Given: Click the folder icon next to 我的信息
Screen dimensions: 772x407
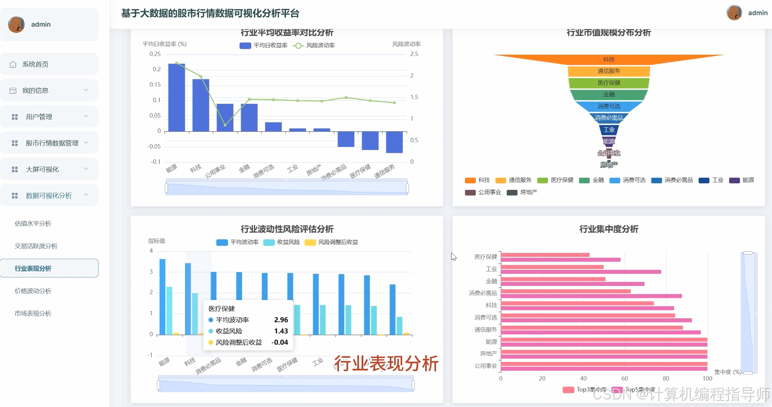Looking at the screenshot, I should click(x=13, y=90).
